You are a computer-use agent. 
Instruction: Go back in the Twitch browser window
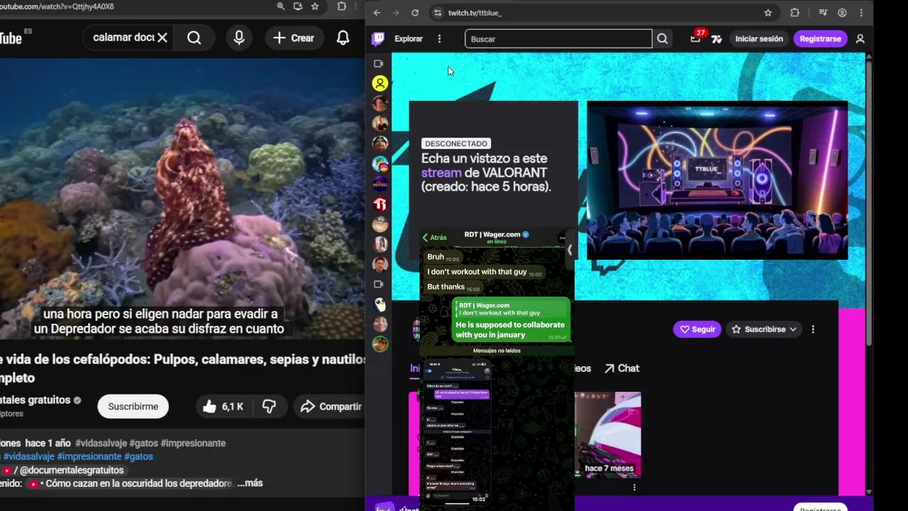coord(377,13)
